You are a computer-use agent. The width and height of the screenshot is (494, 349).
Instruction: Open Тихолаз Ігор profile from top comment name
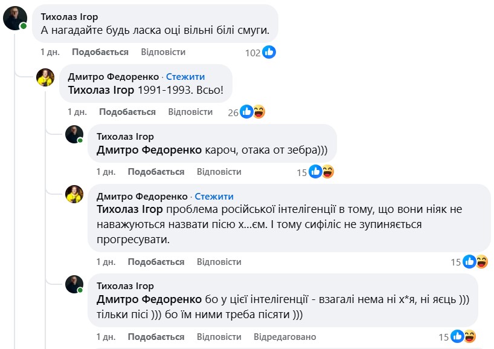[x=69, y=17]
